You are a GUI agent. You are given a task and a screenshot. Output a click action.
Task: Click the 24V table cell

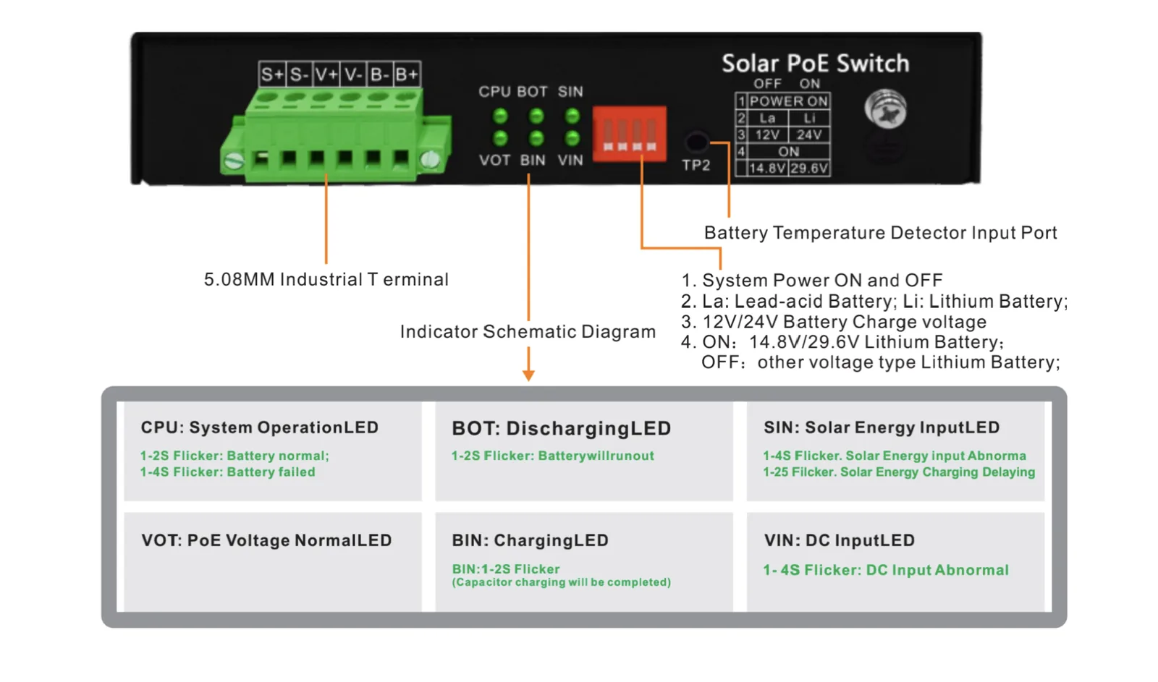click(x=809, y=135)
